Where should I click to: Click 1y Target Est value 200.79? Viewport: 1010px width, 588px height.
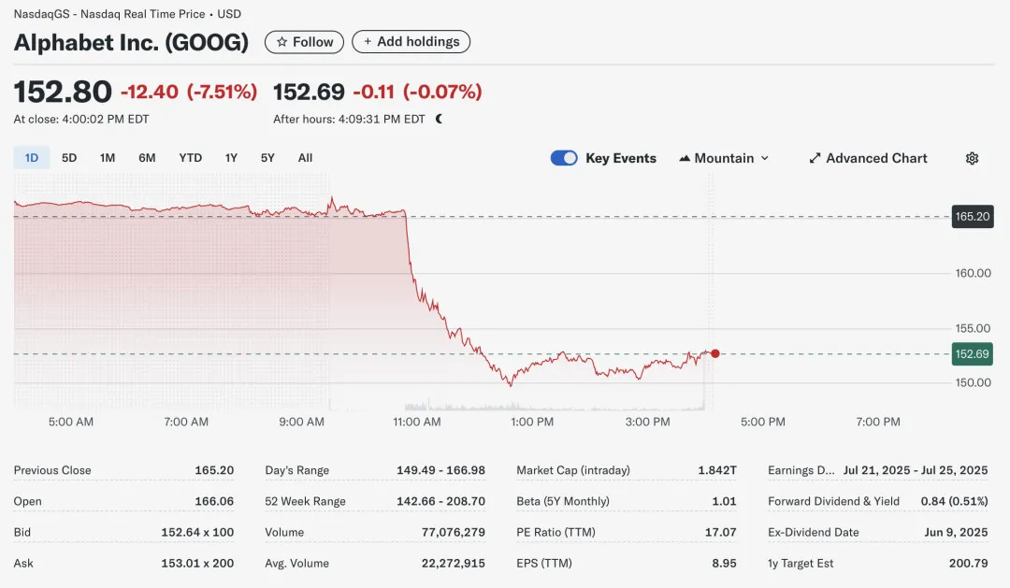click(968, 563)
